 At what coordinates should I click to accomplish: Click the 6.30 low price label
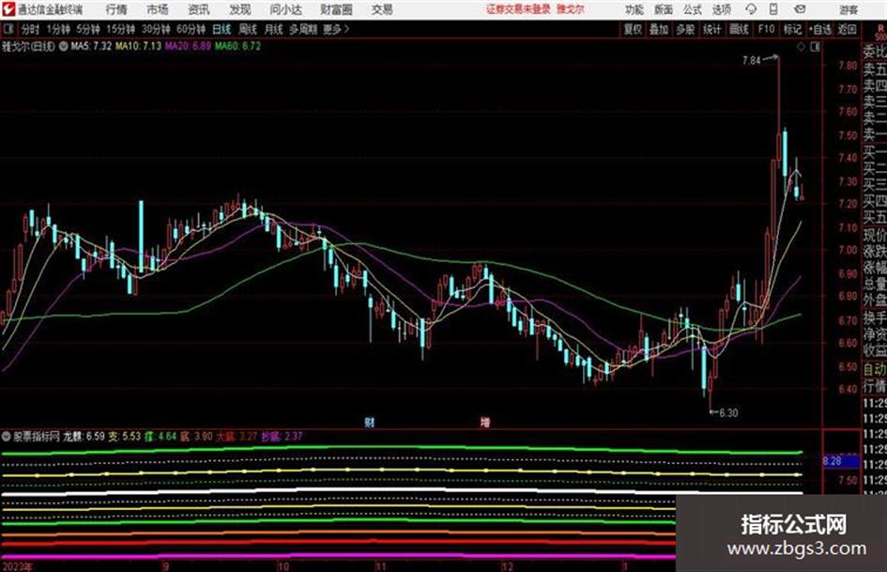728,413
